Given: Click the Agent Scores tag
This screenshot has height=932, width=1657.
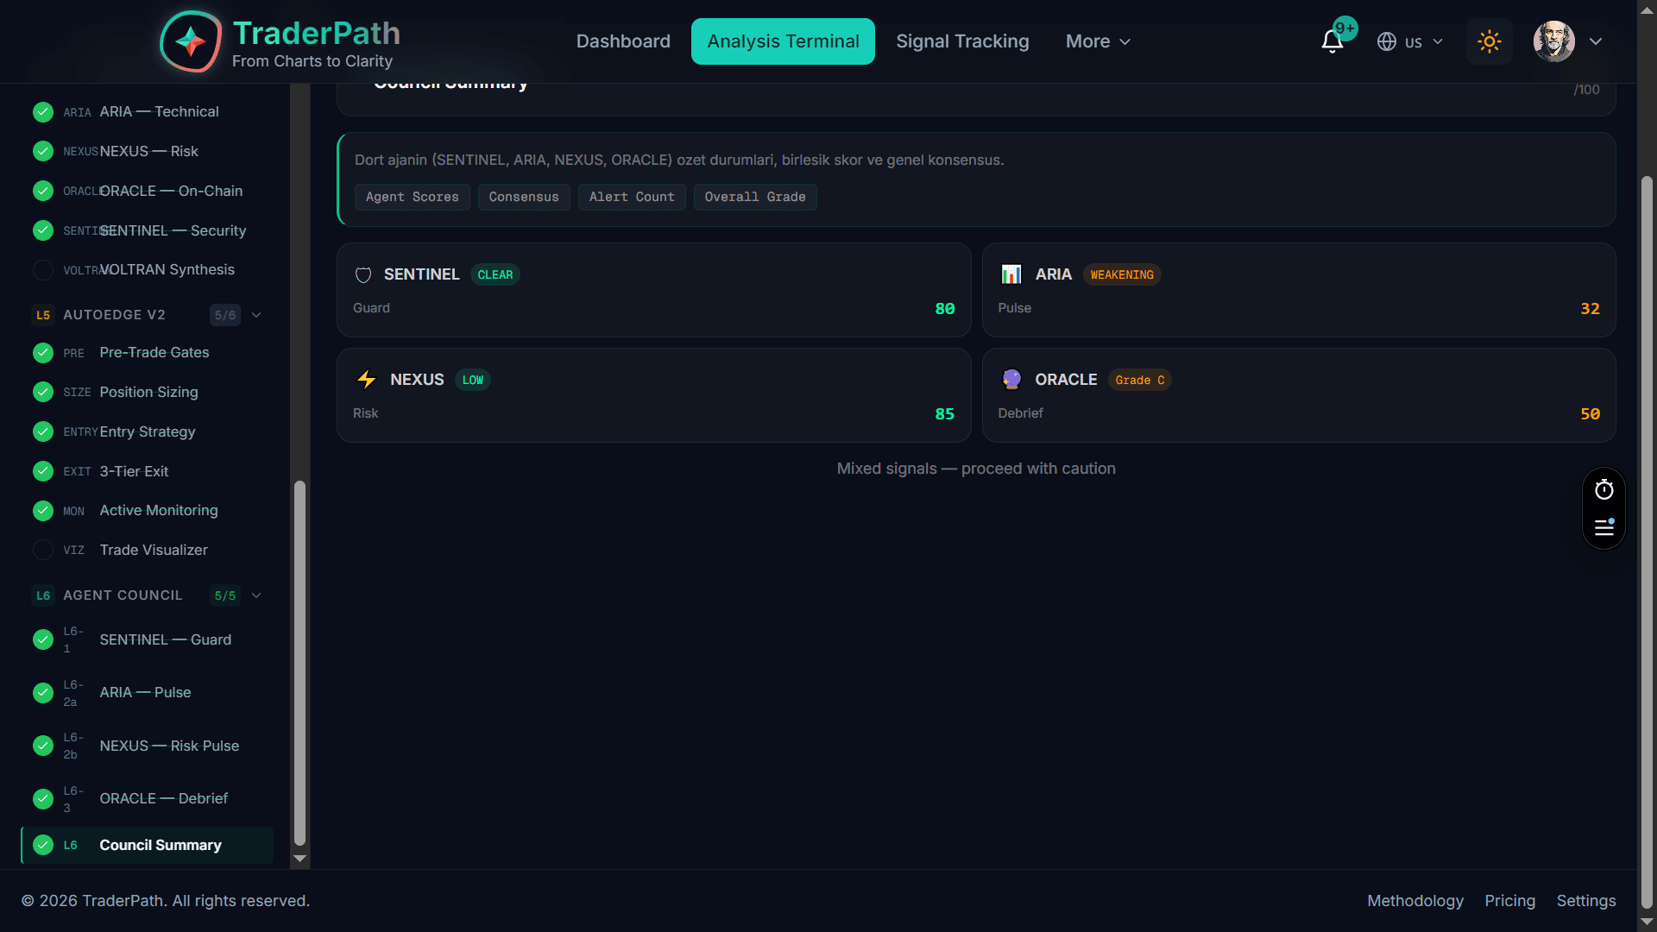Looking at the screenshot, I should (x=413, y=198).
